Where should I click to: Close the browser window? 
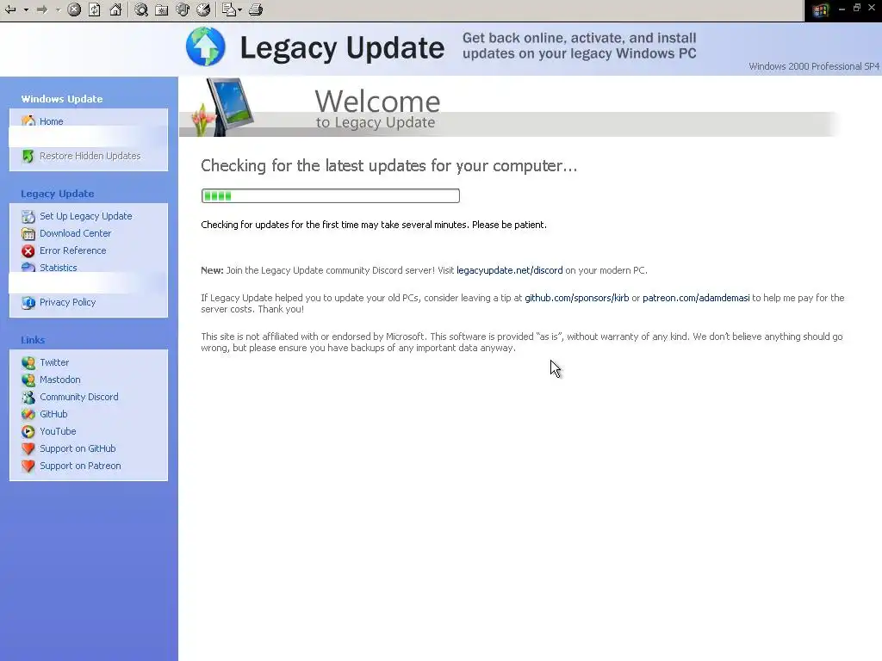(872, 8)
